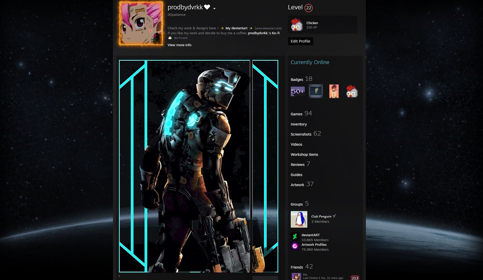The image size is (483, 280).
Task: Select the chicken badge icon in Badges row
Action: click(x=352, y=91)
